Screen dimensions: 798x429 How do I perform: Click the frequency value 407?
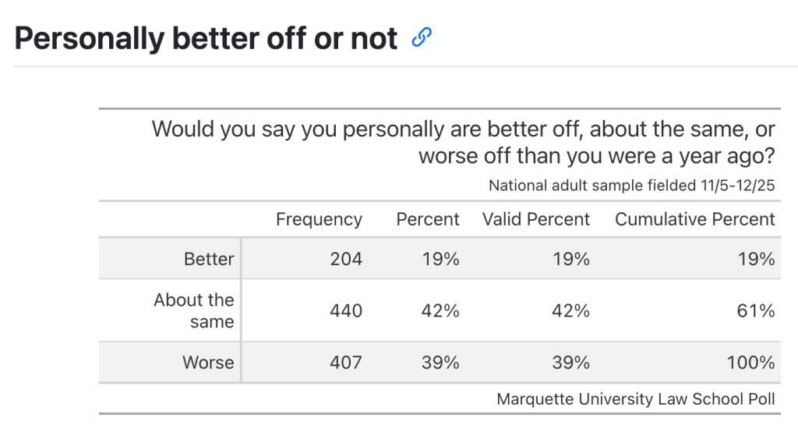(346, 362)
